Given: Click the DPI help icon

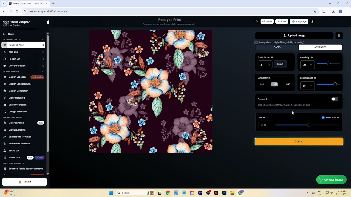Looking at the screenshot, I should pyautogui.click(x=264, y=118).
